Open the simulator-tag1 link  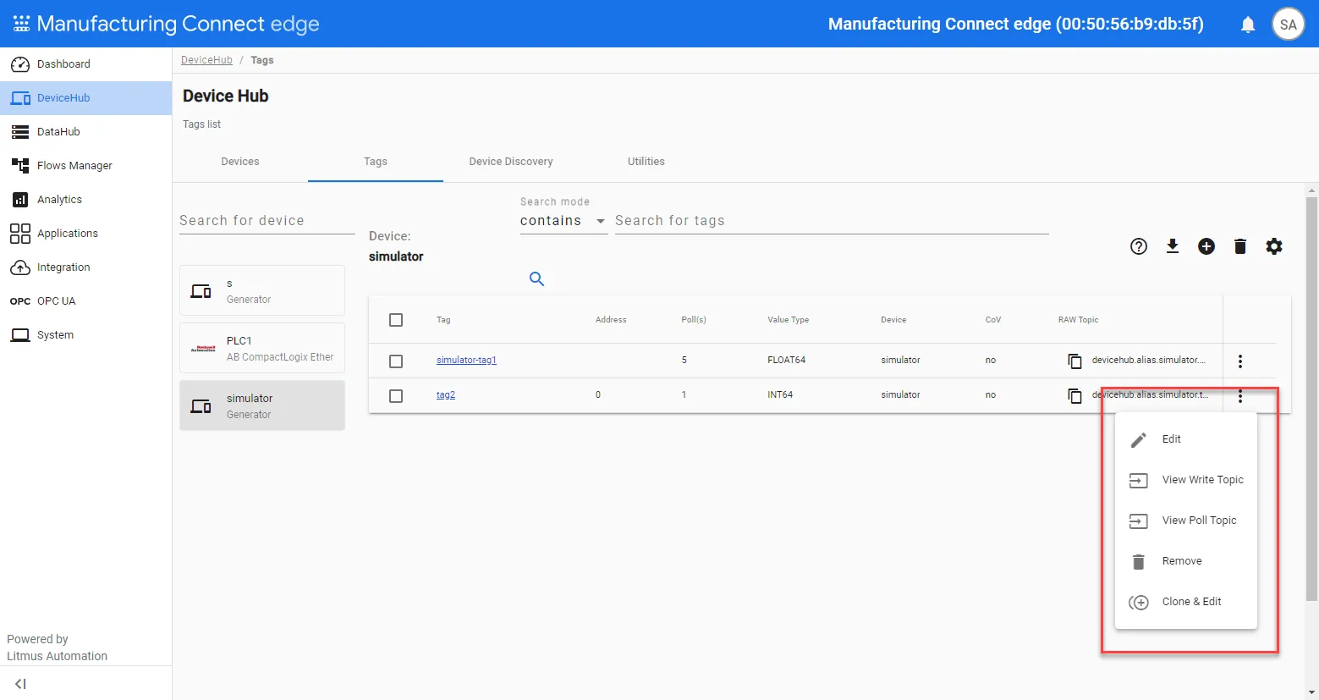coord(466,361)
